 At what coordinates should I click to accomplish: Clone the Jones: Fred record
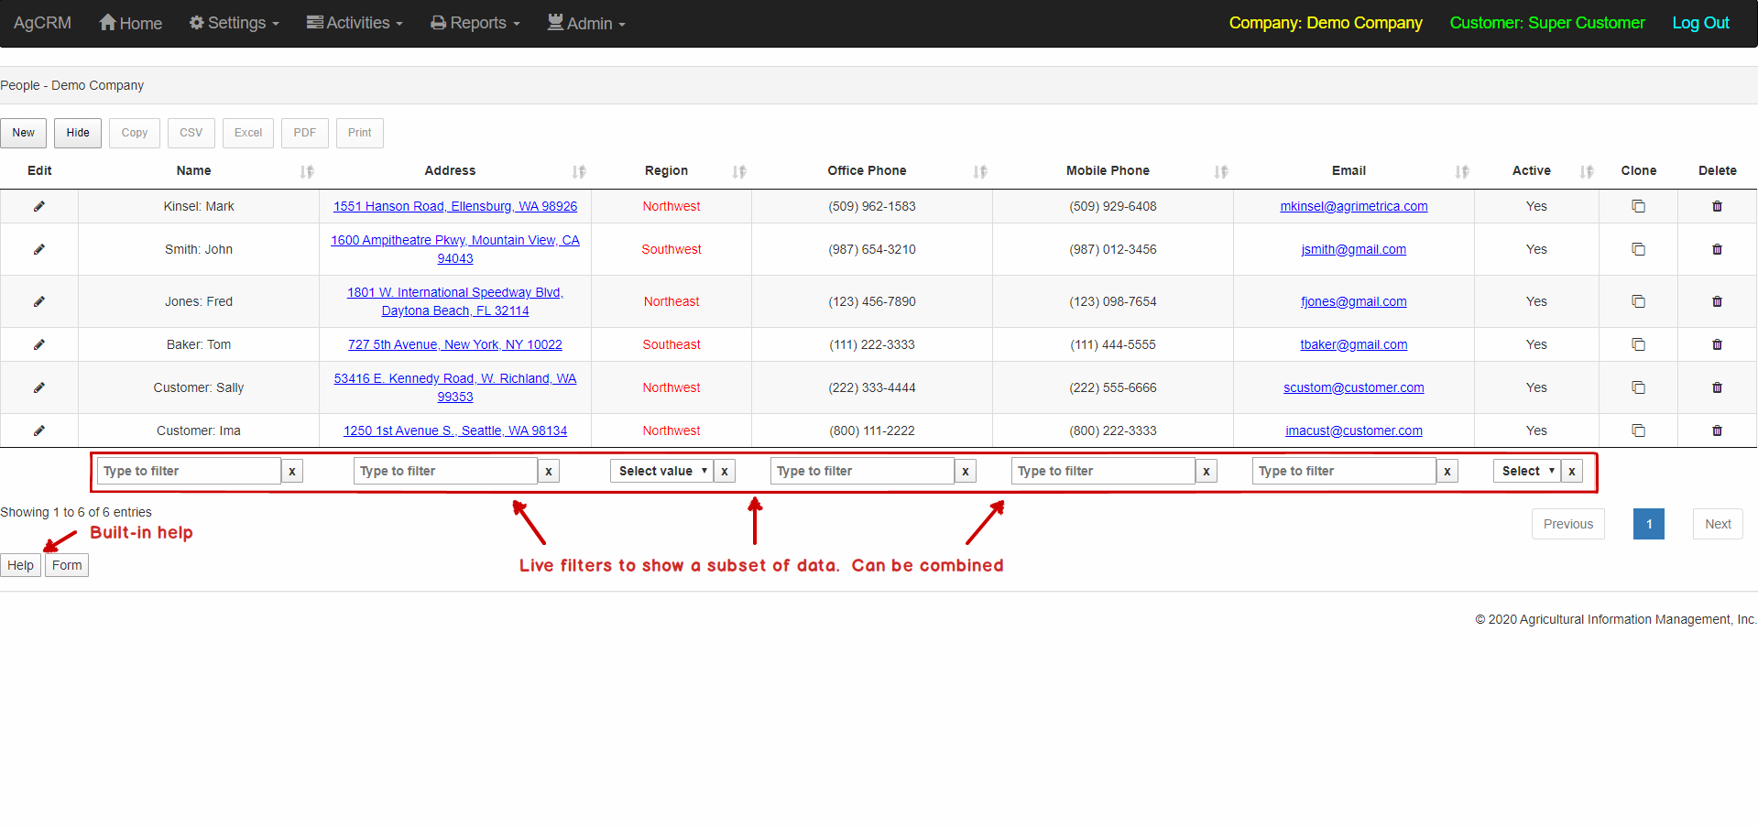click(x=1638, y=301)
